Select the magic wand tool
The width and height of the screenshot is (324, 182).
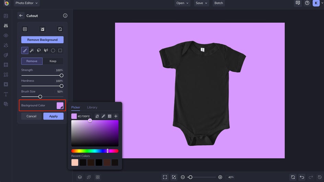tap(32, 50)
